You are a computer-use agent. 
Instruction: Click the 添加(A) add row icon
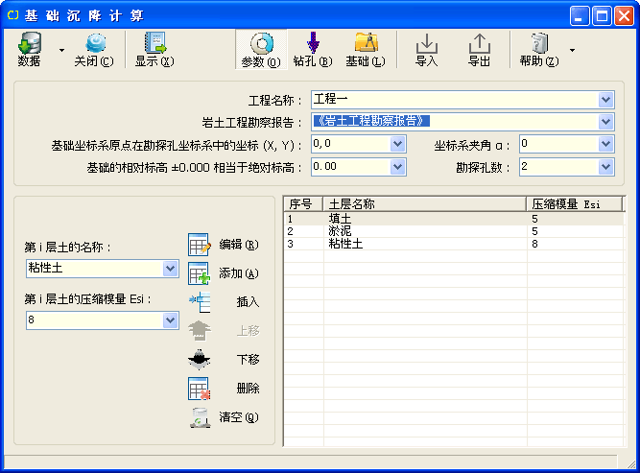click(200, 273)
